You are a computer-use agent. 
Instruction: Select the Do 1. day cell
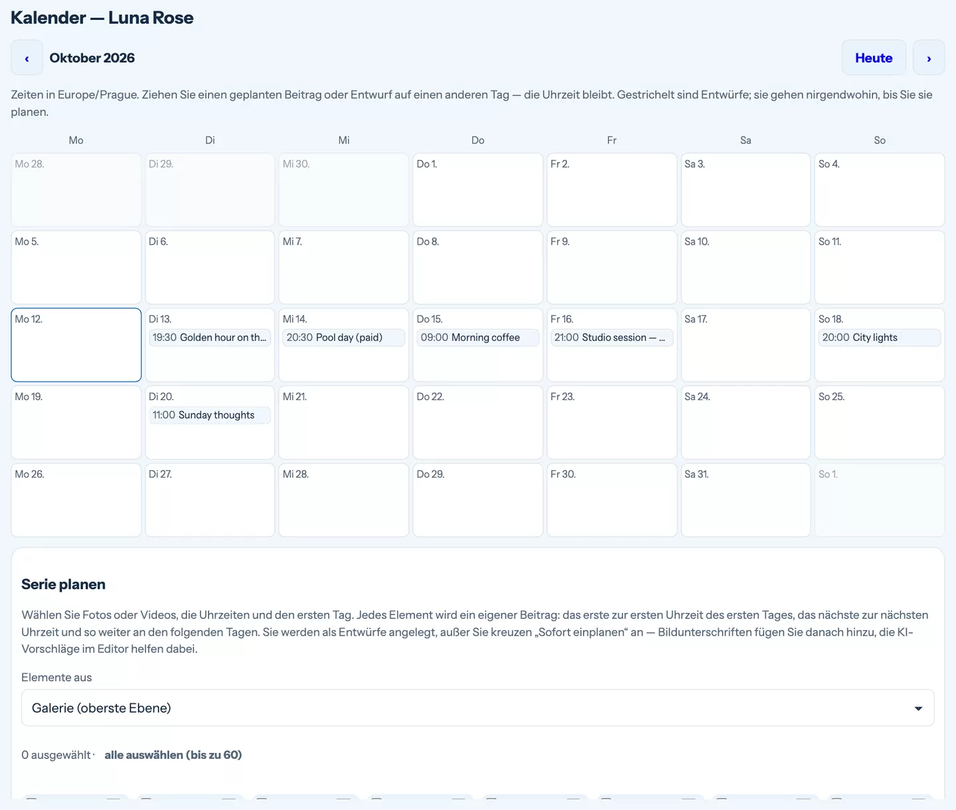click(478, 190)
